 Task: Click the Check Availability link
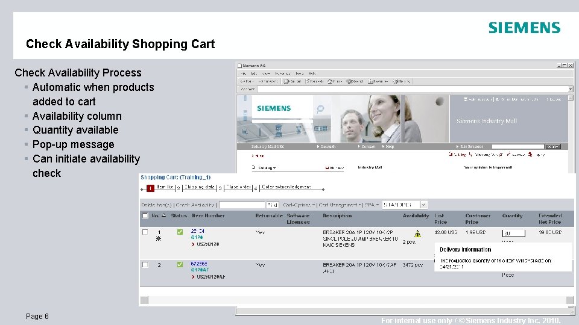coord(195,205)
